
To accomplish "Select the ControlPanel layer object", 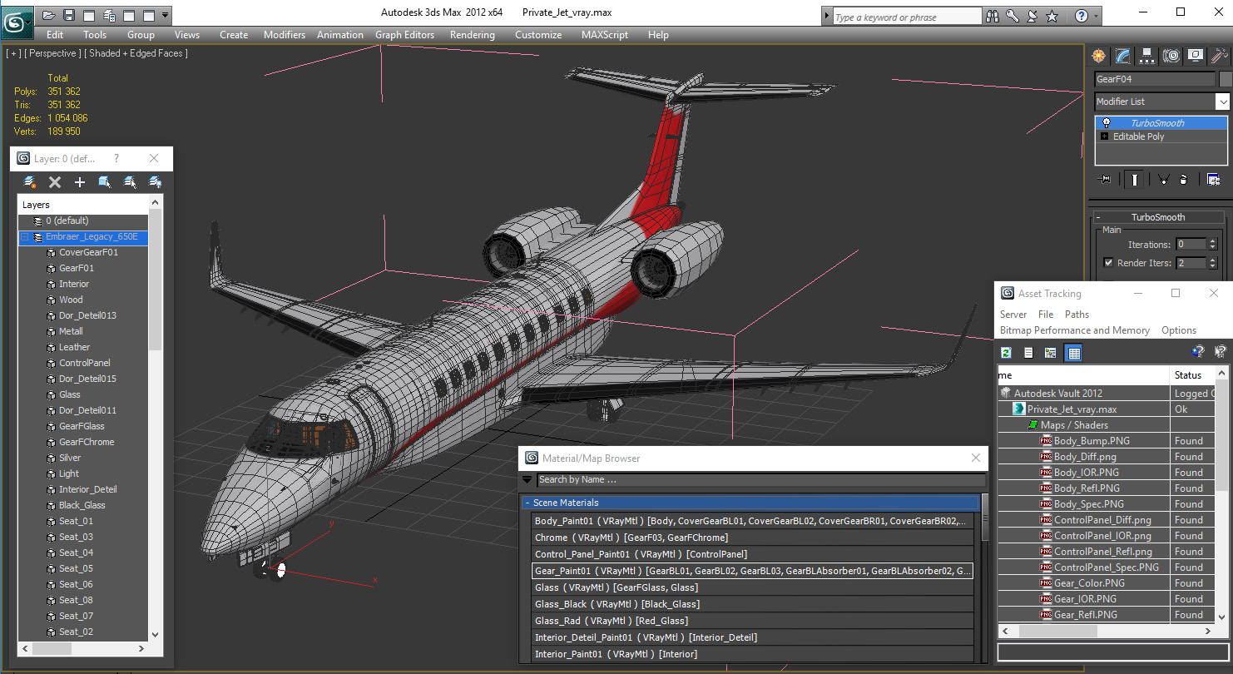I will [85, 363].
